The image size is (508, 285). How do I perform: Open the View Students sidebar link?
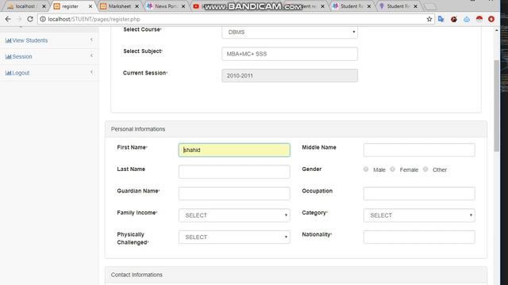pos(30,40)
